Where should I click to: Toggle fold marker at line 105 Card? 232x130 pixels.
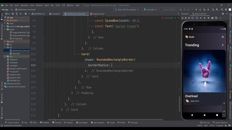tap(43, 76)
